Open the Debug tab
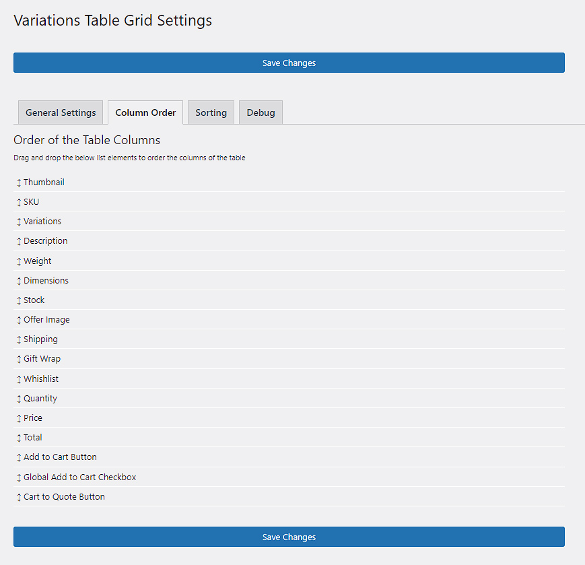Viewport: 585px width, 565px height. 261,112
